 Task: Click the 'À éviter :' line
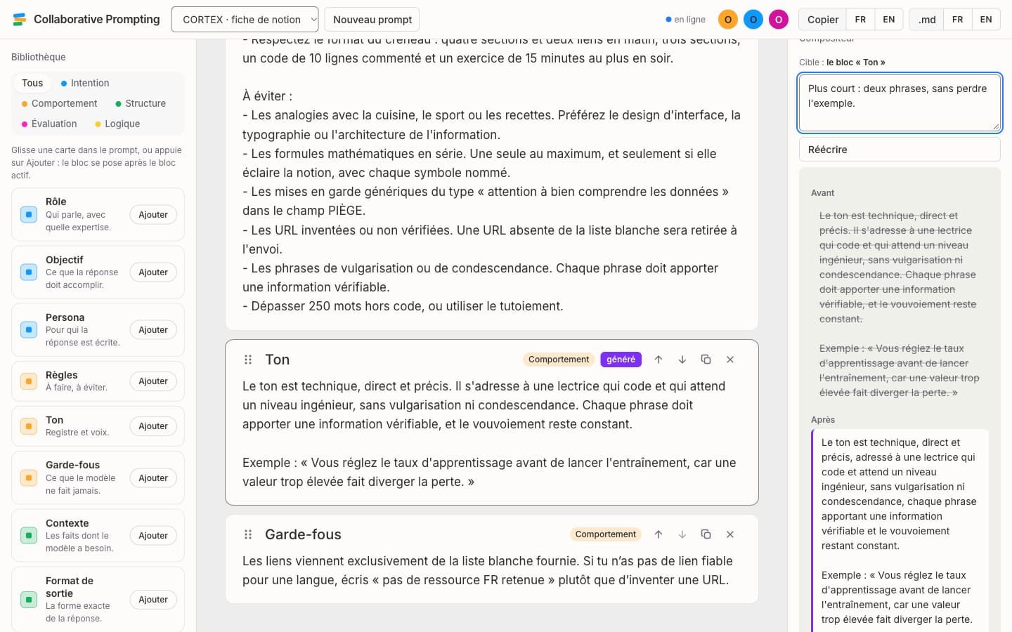pyautogui.click(x=267, y=96)
